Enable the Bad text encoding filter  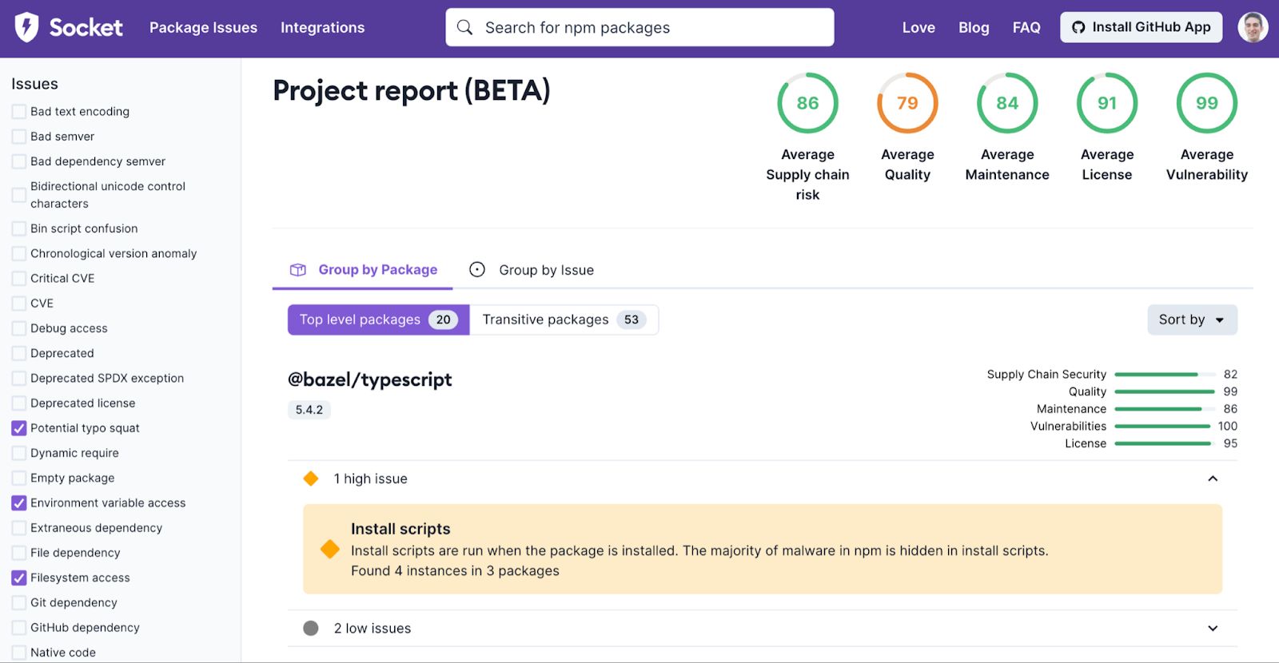coord(19,112)
